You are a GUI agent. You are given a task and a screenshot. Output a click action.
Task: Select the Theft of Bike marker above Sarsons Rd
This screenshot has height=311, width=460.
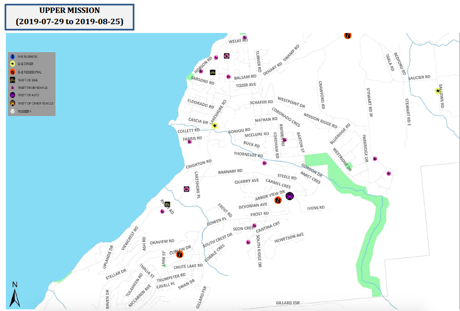point(212,72)
